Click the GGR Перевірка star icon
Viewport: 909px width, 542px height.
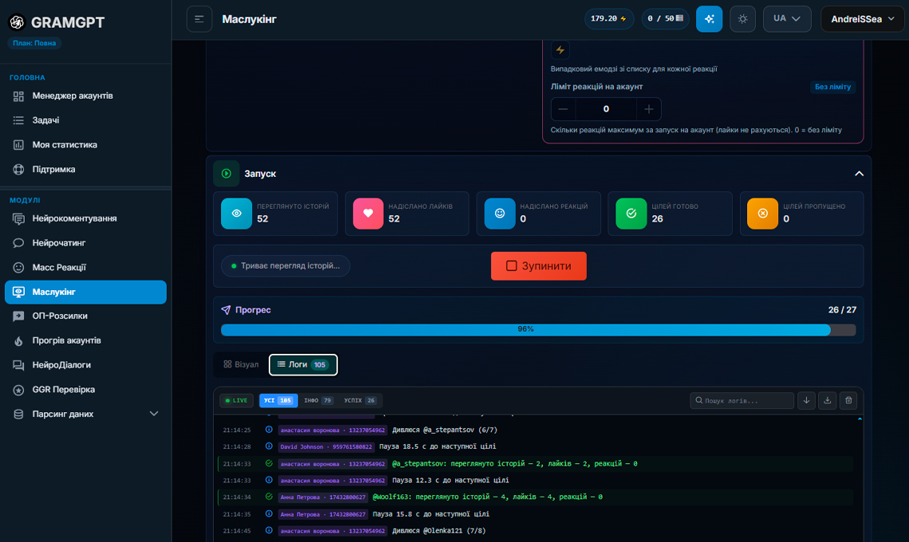18,390
